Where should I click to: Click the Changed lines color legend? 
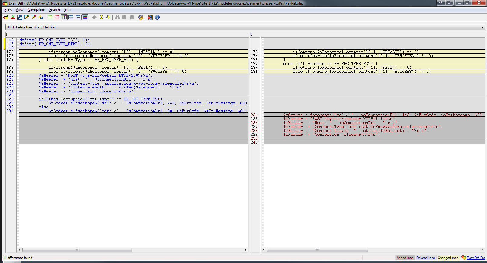click(x=448, y=258)
